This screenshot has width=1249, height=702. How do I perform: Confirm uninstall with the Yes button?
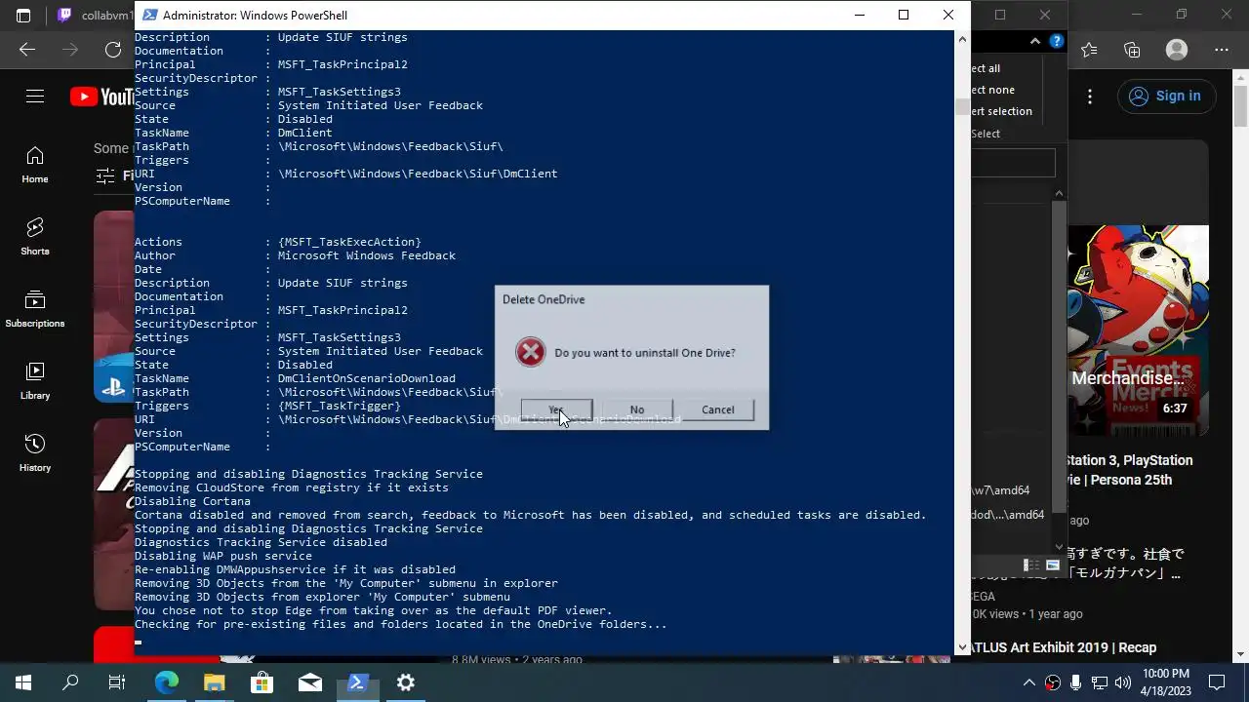pos(556,409)
